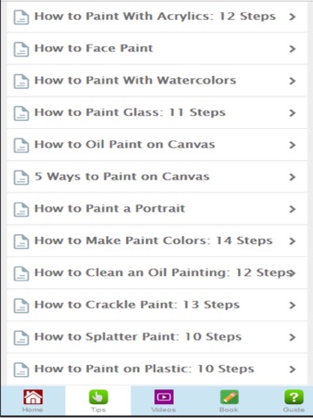Viewport: 313px width, 418px height.
Task: Open the purple Videos icon
Action: [x=163, y=397]
